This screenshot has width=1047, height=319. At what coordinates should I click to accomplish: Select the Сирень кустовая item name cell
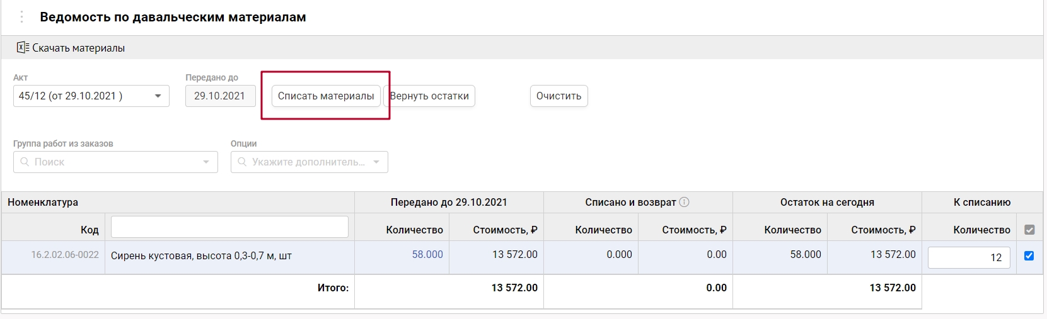tap(201, 256)
